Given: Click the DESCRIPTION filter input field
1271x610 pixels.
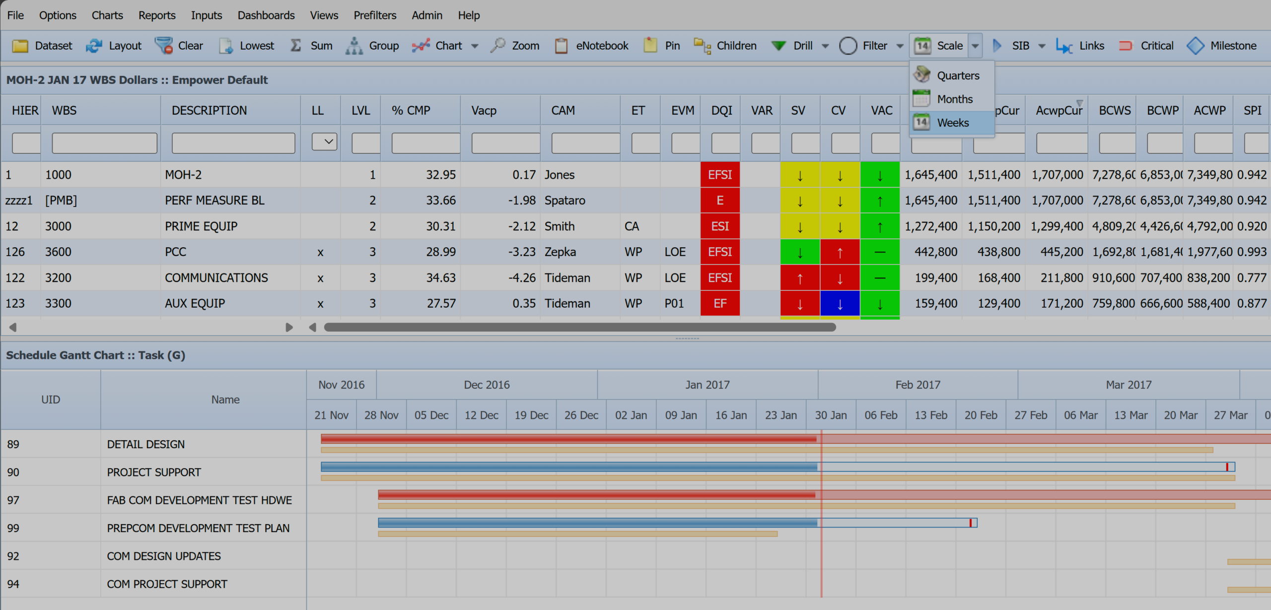Looking at the screenshot, I should [233, 143].
